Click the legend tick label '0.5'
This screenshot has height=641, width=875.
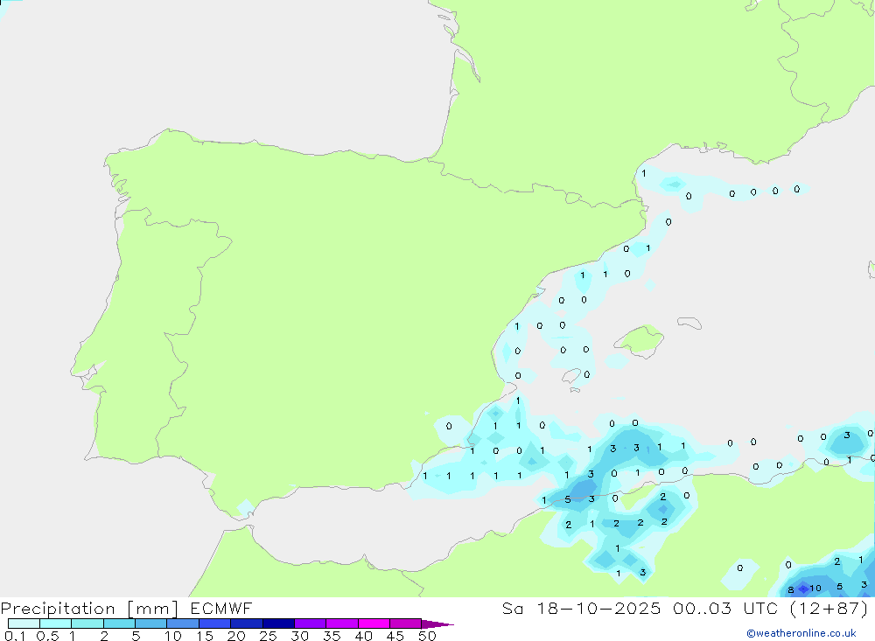47,636
